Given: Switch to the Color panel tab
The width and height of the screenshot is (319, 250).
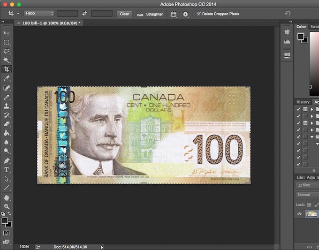Looking at the screenshot, I should click(x=301, y=27).
